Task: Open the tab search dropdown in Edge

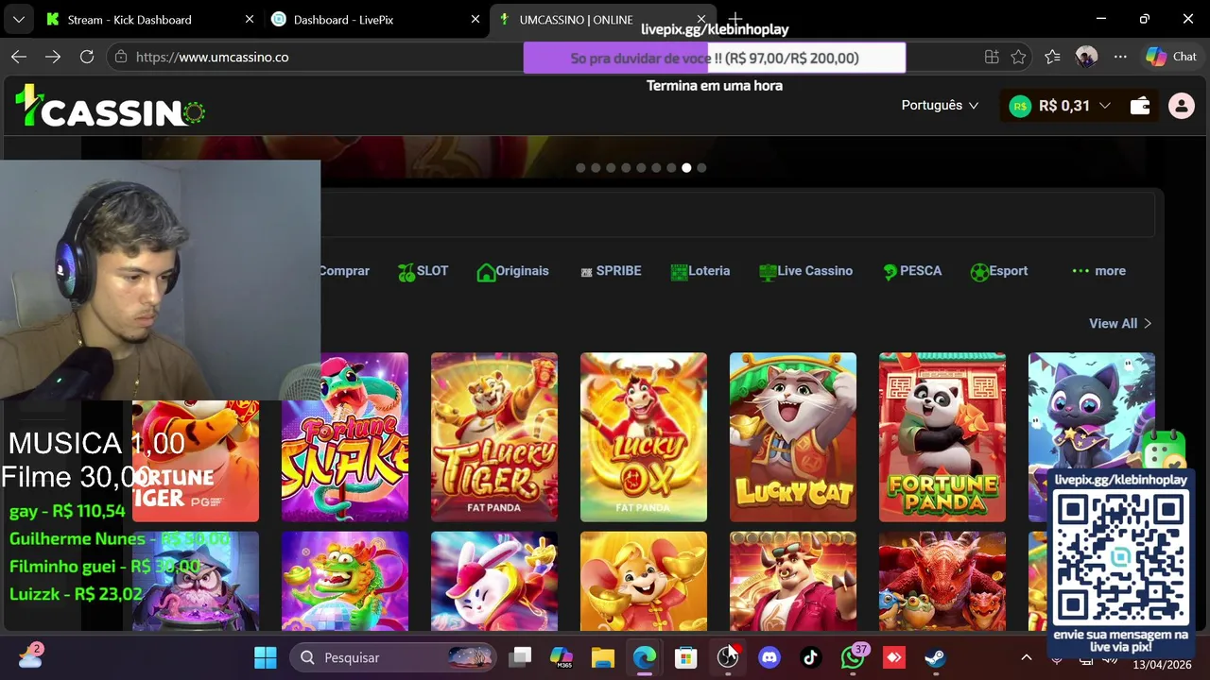Action: tap(19, 19)
